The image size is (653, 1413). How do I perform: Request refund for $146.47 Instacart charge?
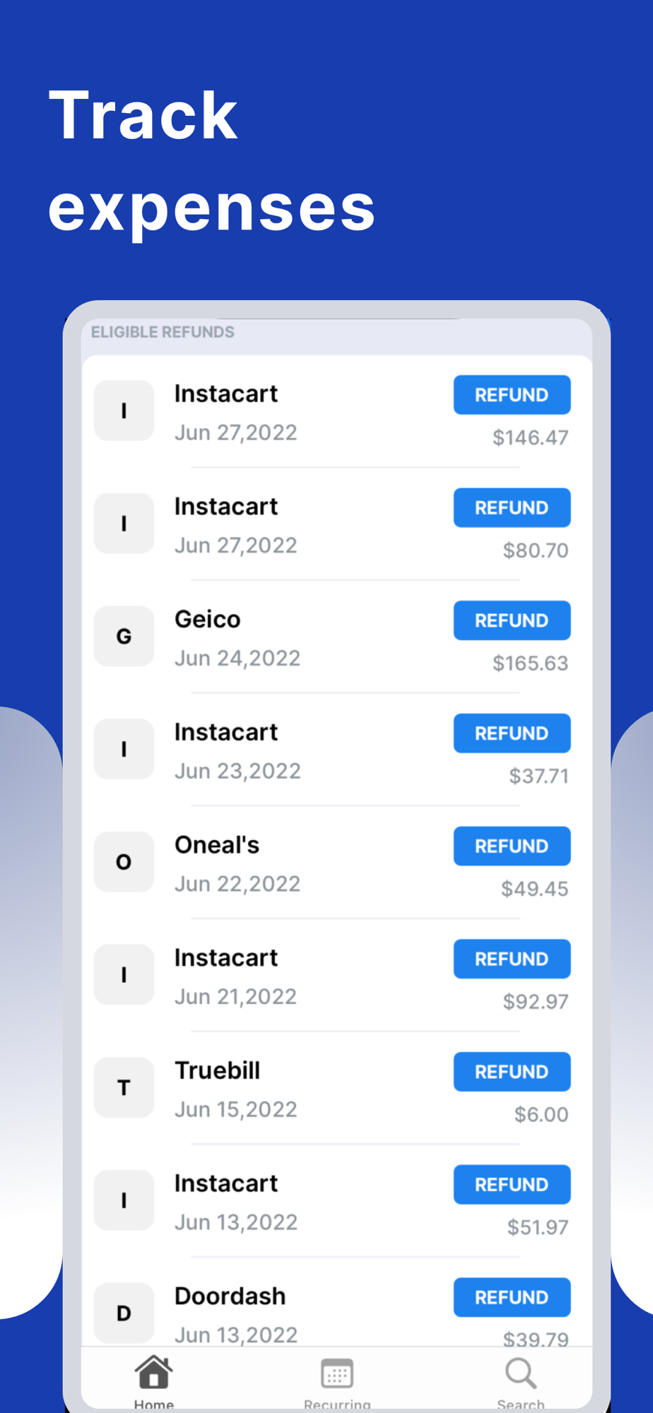[x=512, y=395]
